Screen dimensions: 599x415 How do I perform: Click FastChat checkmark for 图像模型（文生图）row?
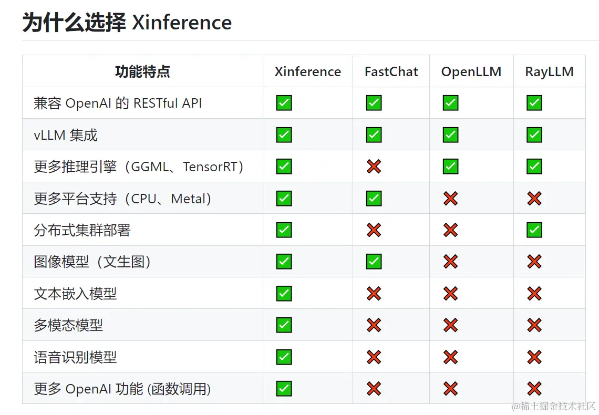pyautogui.click(x=374, y=262)
